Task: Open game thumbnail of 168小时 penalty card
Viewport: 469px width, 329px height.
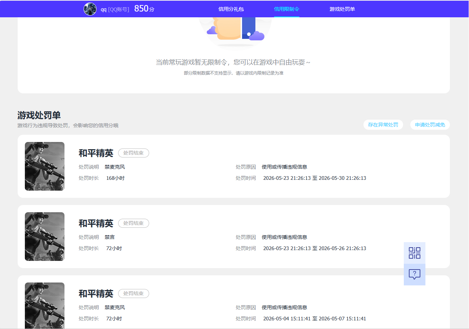Action: click(45, 166)
